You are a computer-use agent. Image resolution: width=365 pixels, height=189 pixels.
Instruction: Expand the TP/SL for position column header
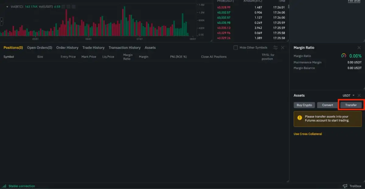click(x=267, y=57)
